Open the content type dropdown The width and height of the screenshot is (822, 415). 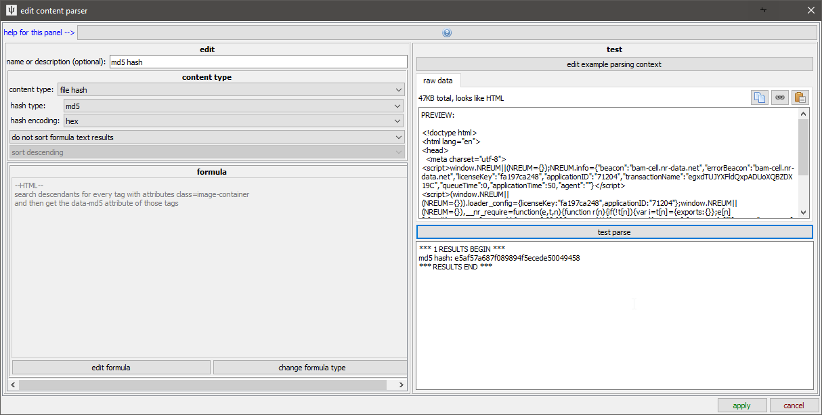tap(231, 89)
